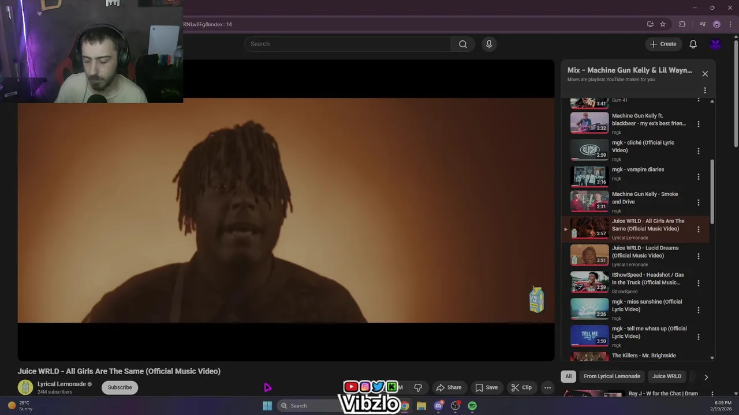Image resolution: width=739 pixels, height=415 pixels.
Task: Select the Juice WRLD filter chip
Action: [x=667, y=376]
